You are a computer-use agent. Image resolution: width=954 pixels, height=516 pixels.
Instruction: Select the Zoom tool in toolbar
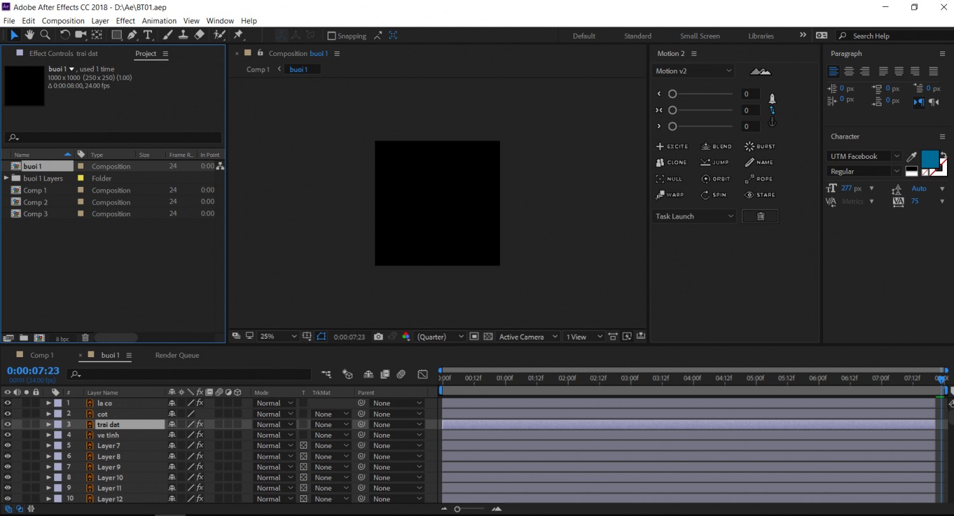point(45,35)
